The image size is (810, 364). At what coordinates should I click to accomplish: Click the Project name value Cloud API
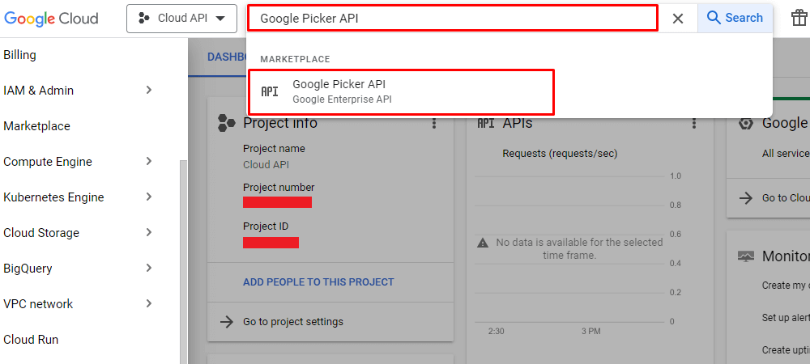(266, 165)
